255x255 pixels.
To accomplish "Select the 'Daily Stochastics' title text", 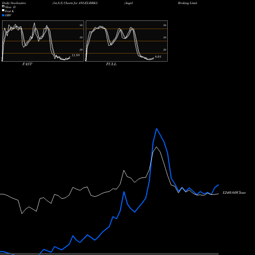I will (x=14, y=3).
